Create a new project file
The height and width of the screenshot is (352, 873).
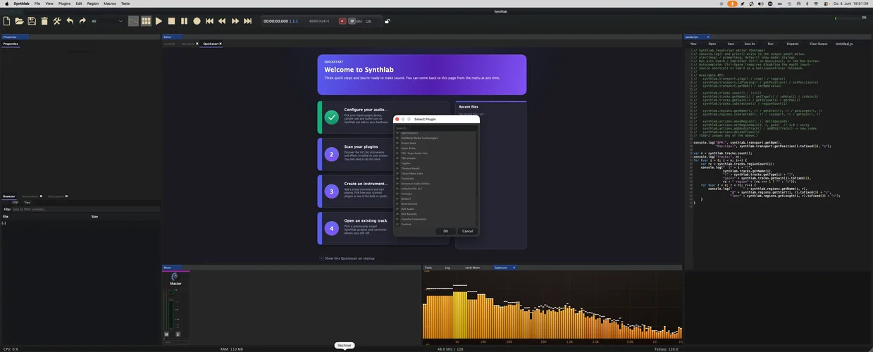7,21
